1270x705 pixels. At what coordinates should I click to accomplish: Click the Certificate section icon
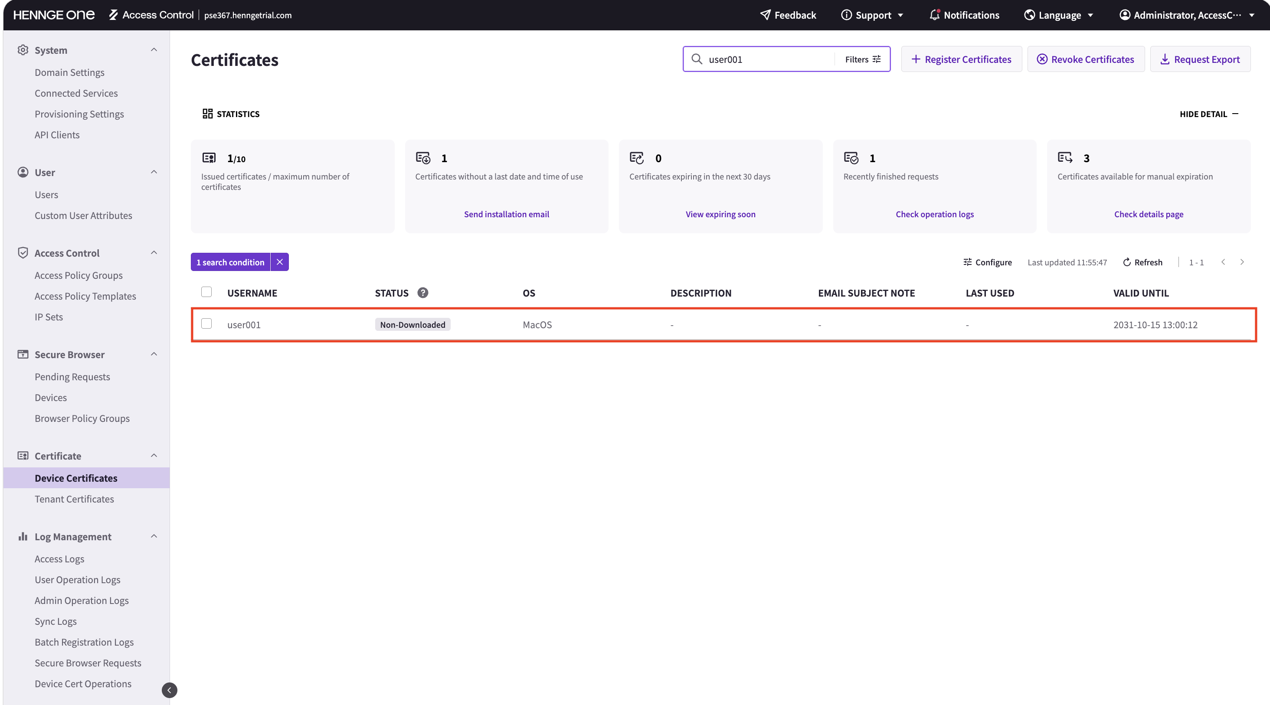pyautogui.click(x=23, y=456)
